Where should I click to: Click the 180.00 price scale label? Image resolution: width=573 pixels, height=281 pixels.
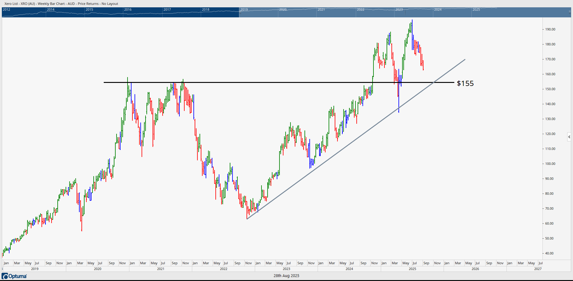(550, 44)
